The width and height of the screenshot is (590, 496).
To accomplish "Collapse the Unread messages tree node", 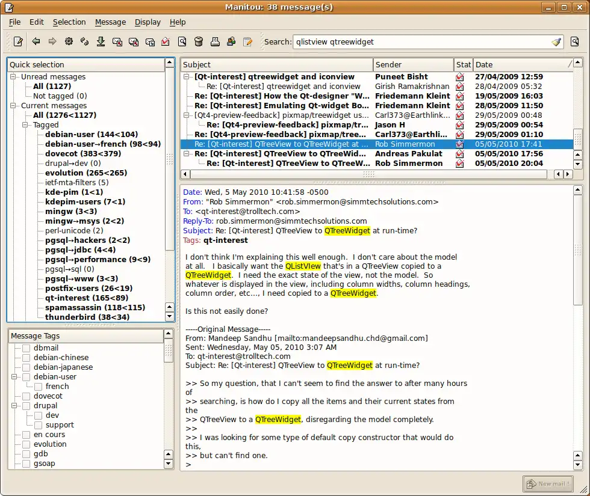I will tap(13, 77).
